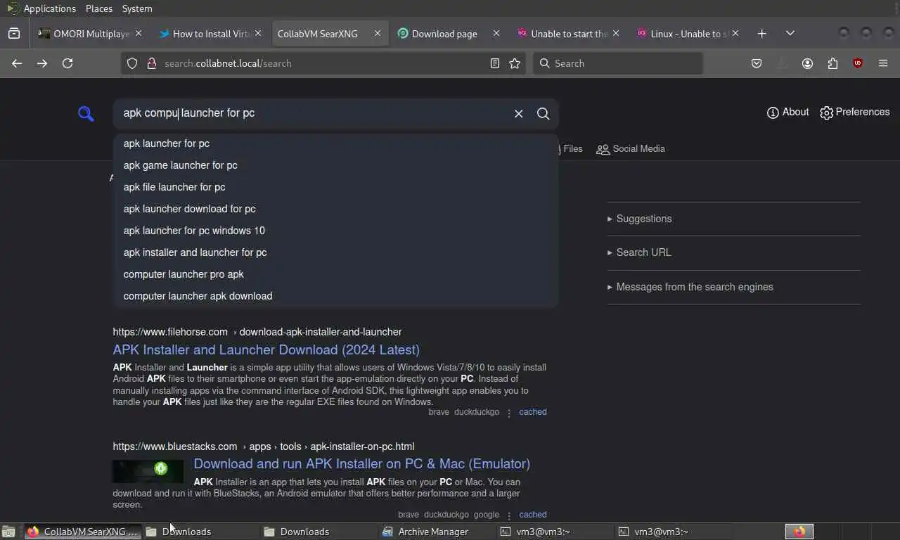
Task: Clear the search query with X icon
Action: pyautogui.click(x=518, y=113)
